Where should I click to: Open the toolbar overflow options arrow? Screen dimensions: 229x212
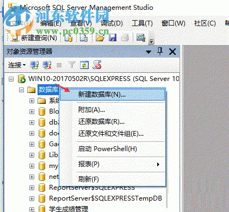(x=151, y=42)
